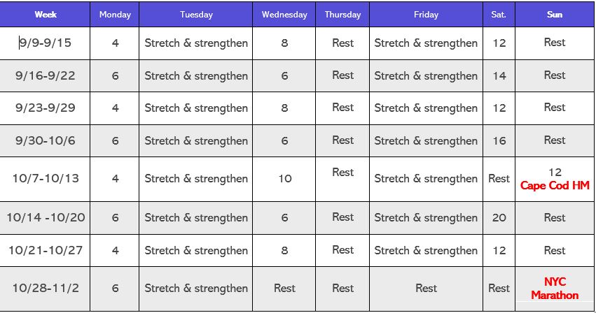The height and width of the screenshot is (313, 596).
Task: Click the Thursday header cell
Action: point(343,15)
